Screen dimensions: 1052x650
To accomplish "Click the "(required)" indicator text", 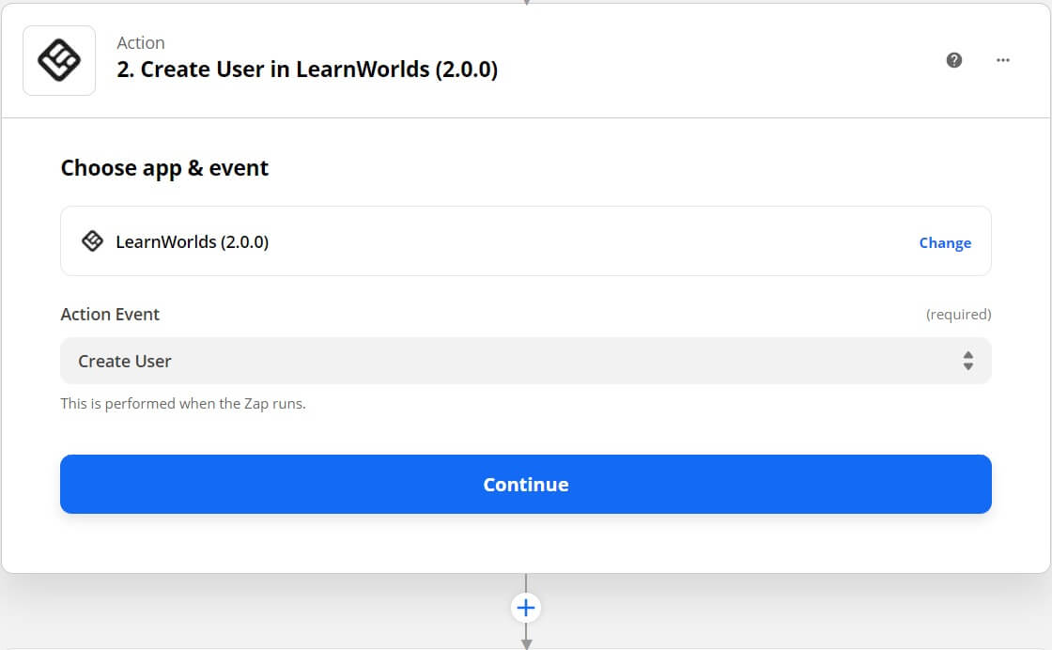I will click(958, 314).
